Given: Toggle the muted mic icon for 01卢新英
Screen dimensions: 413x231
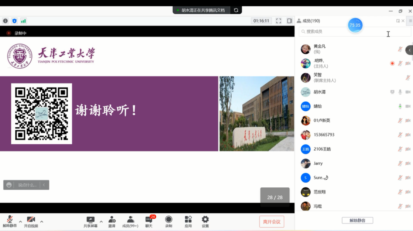Looking at the screenshot, I should coord(400,121).
